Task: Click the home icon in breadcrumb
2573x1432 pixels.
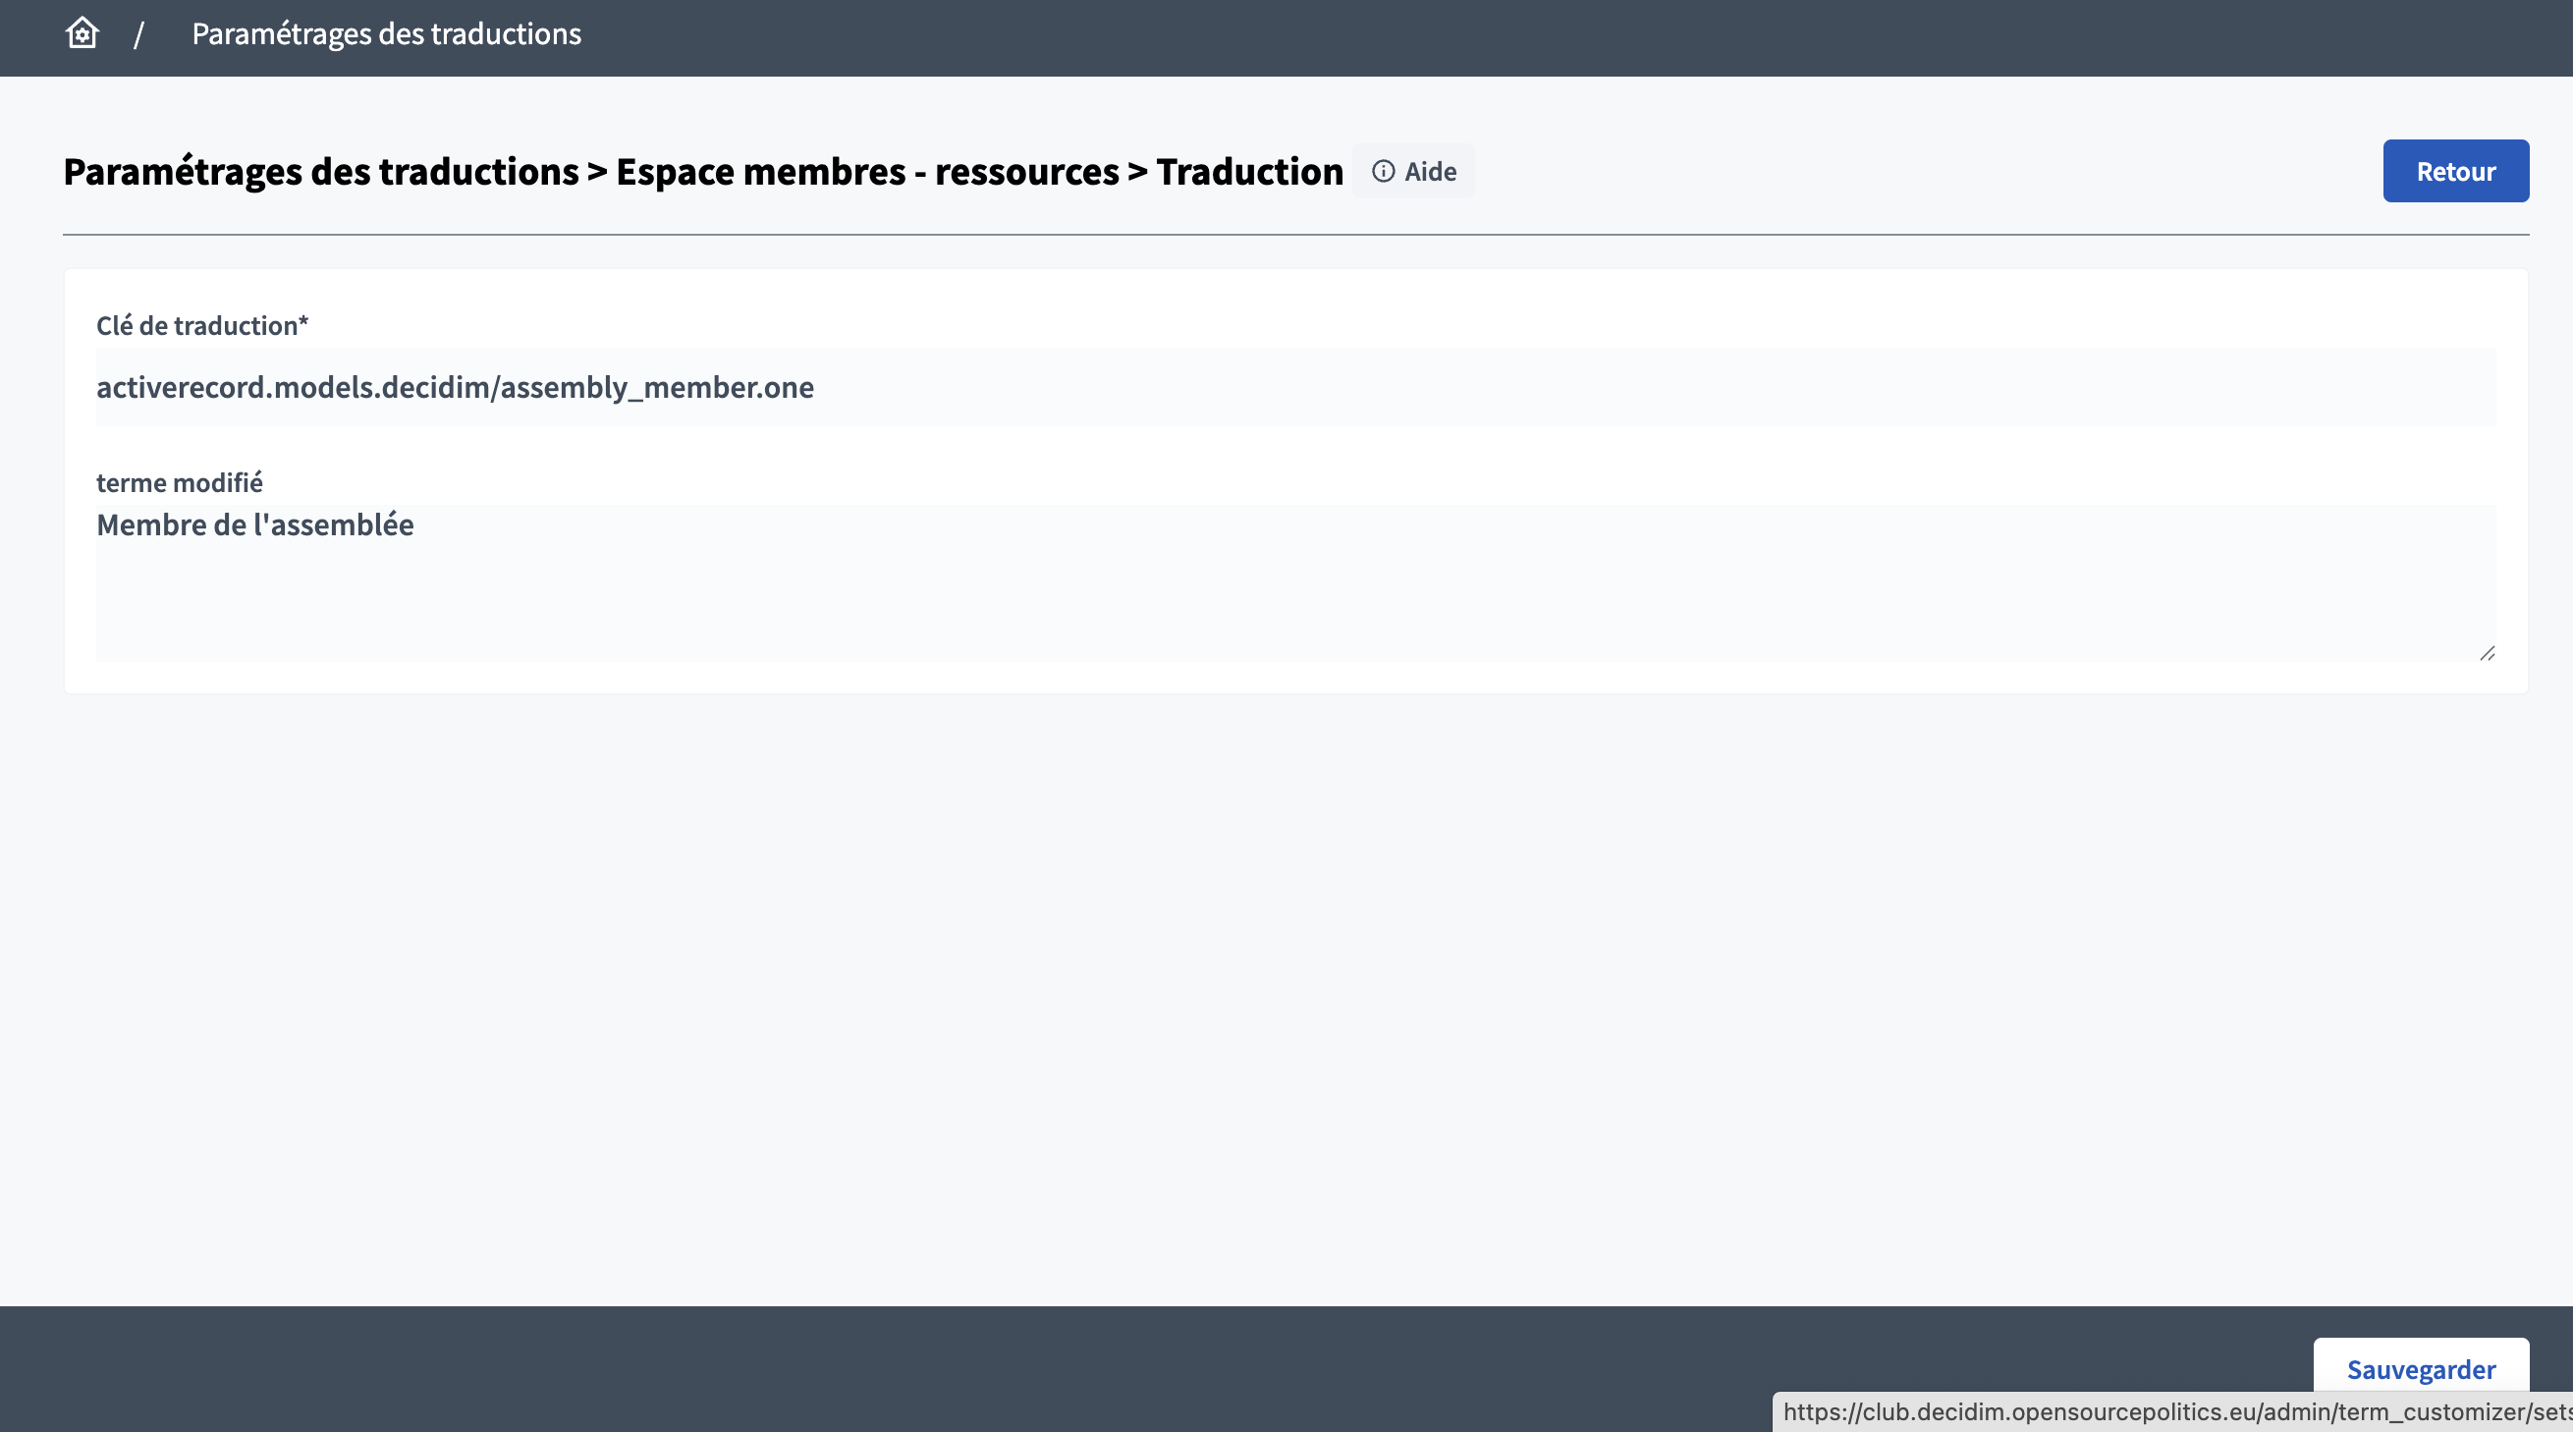Action: pyautogui.click(x=82, y=33)
